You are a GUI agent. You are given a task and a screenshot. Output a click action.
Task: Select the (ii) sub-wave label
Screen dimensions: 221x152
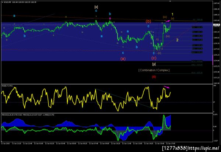tap(159, 53)
